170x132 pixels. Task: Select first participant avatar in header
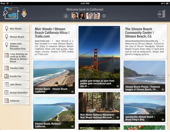point(75,16)
